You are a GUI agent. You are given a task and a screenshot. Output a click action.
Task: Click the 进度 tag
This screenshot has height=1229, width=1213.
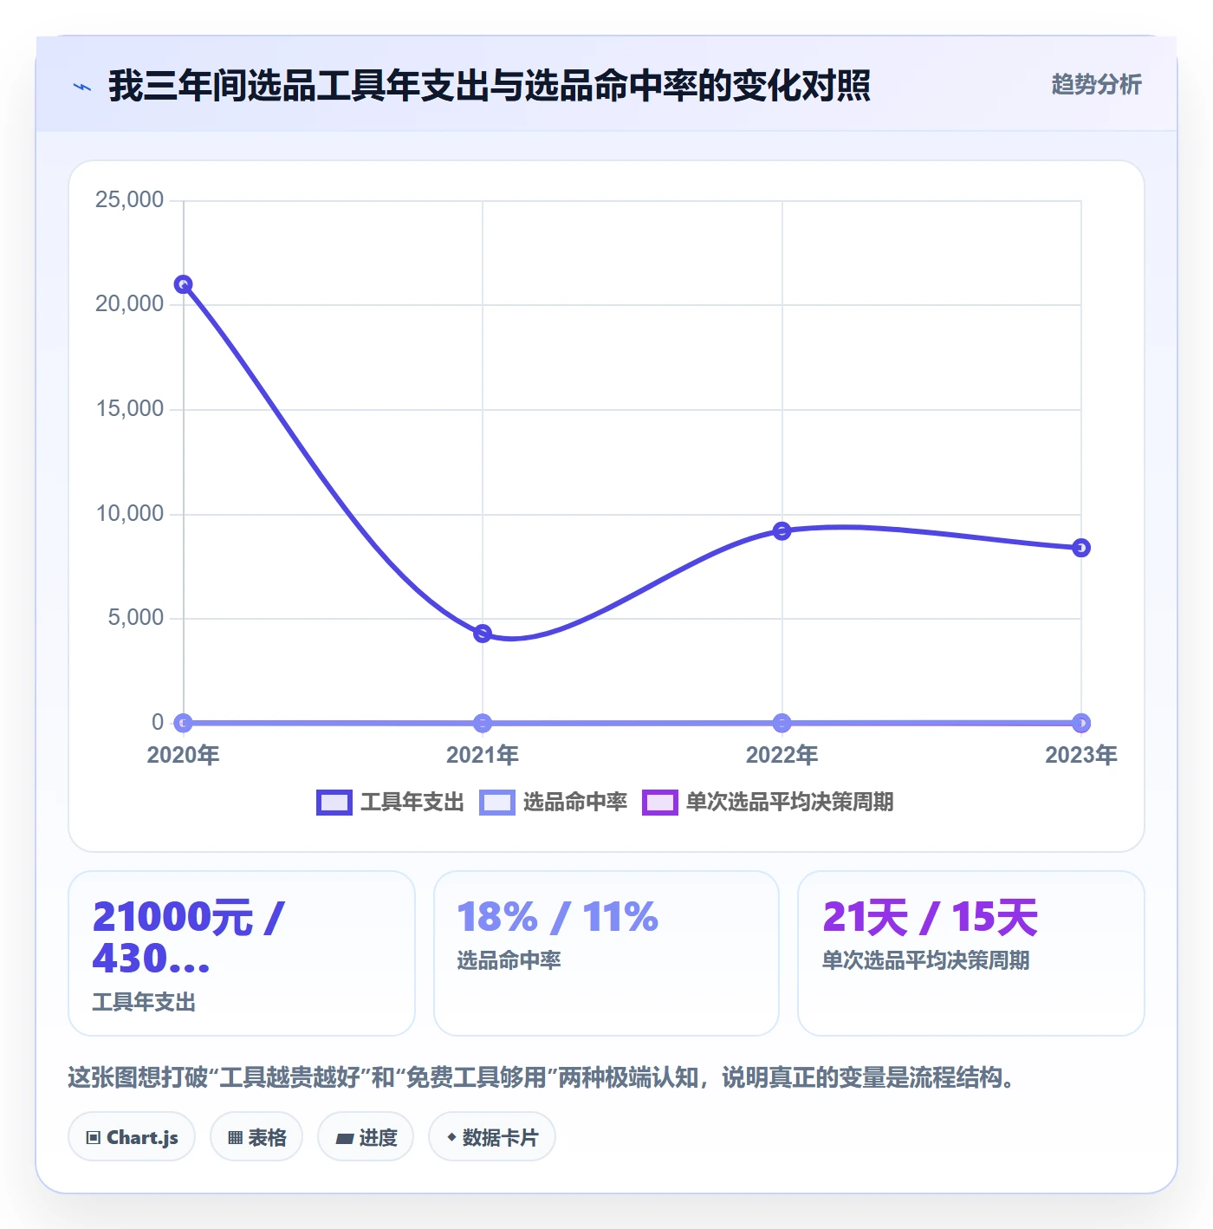366,1137
